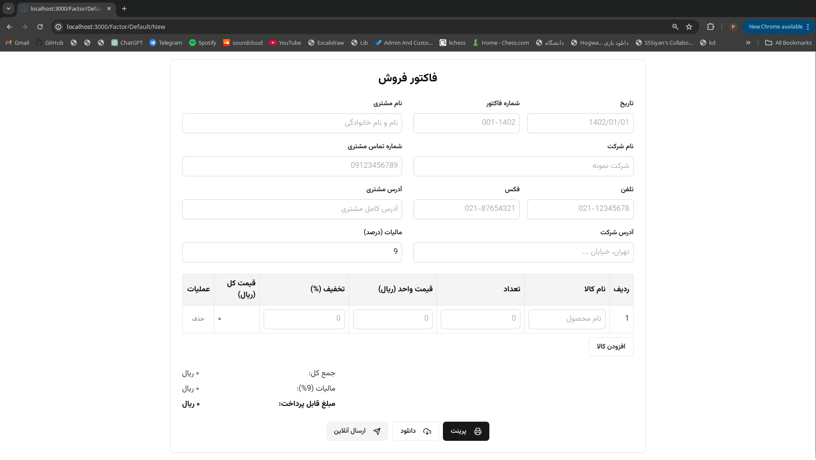Image resolution: width=816 pixels, height=460 pixels.
Task: Click the printer icon on پرینت button
Action: click(x=478, y=431)
